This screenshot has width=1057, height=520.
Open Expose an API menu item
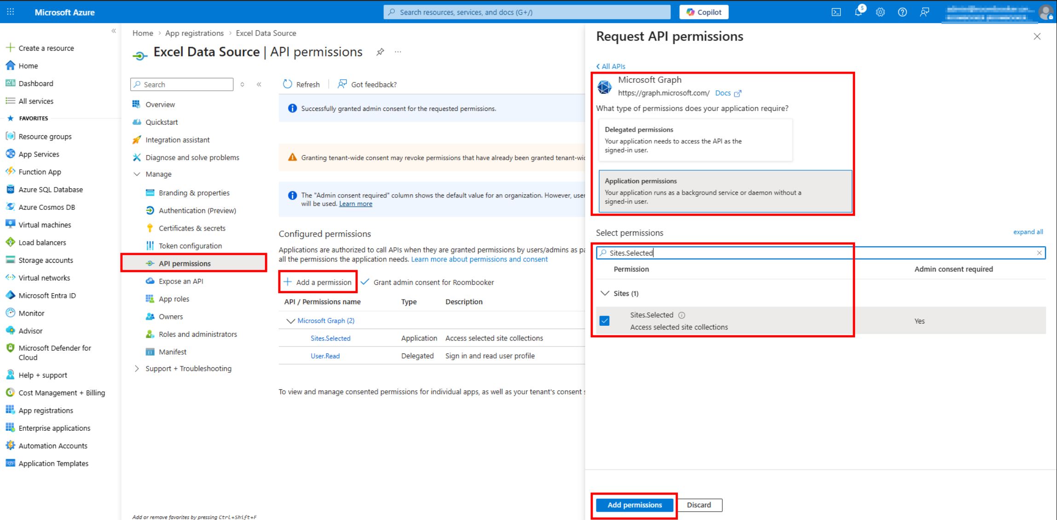[x=181, y=281]
